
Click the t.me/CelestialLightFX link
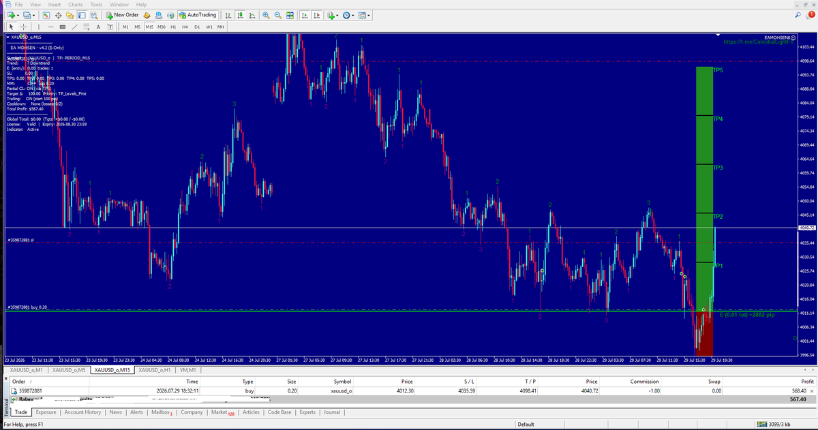coord(759,42)
